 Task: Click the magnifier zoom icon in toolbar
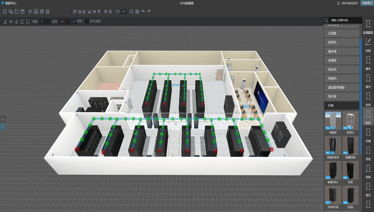coord(131,11)
